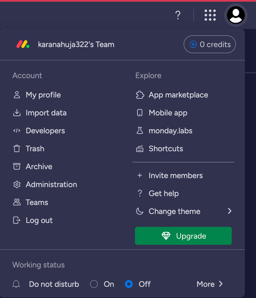This screenshot has height=298, width=256.
Task: Click the Teams people icon
Action: 17,202
